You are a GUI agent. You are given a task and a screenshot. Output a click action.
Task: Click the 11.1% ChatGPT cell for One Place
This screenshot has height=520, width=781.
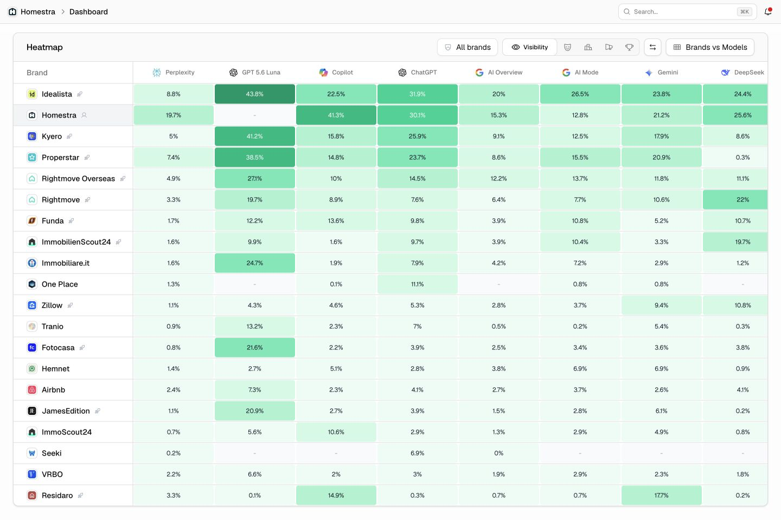418,284
